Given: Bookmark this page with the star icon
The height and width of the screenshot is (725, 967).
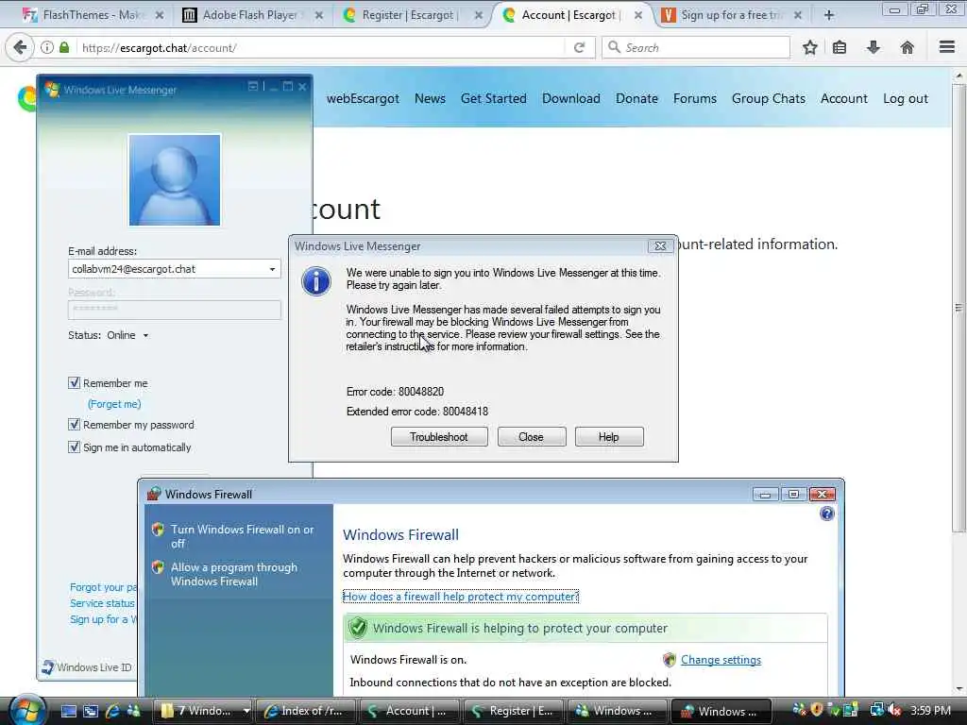Looking at the screenshot, I should point(809,47).
